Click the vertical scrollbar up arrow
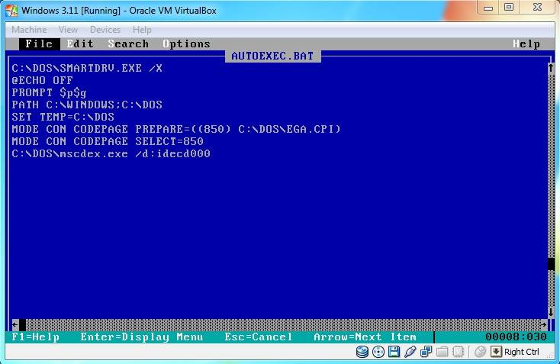This screenshot has height=364, width=560. (550, 68)
